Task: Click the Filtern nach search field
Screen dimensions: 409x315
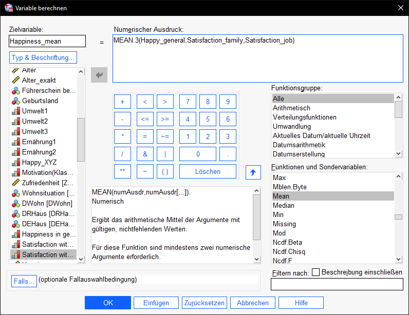Action: coord(337,284)
